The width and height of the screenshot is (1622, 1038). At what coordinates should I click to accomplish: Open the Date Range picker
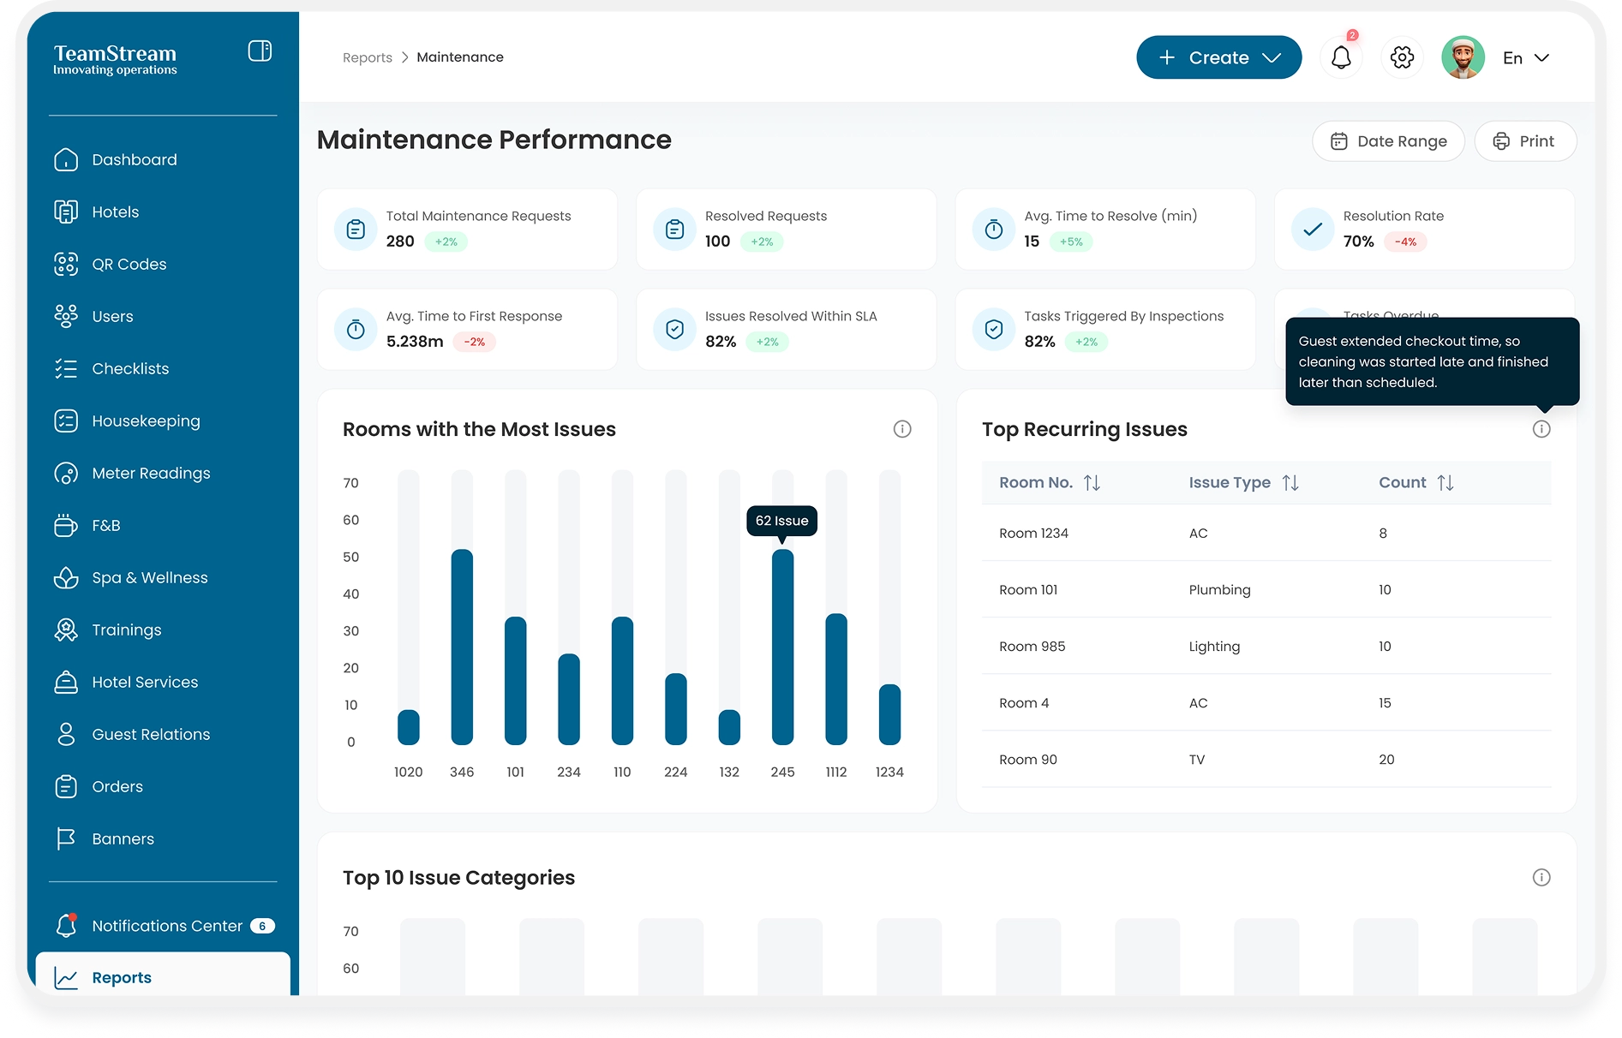click(x=1388, y=141)
